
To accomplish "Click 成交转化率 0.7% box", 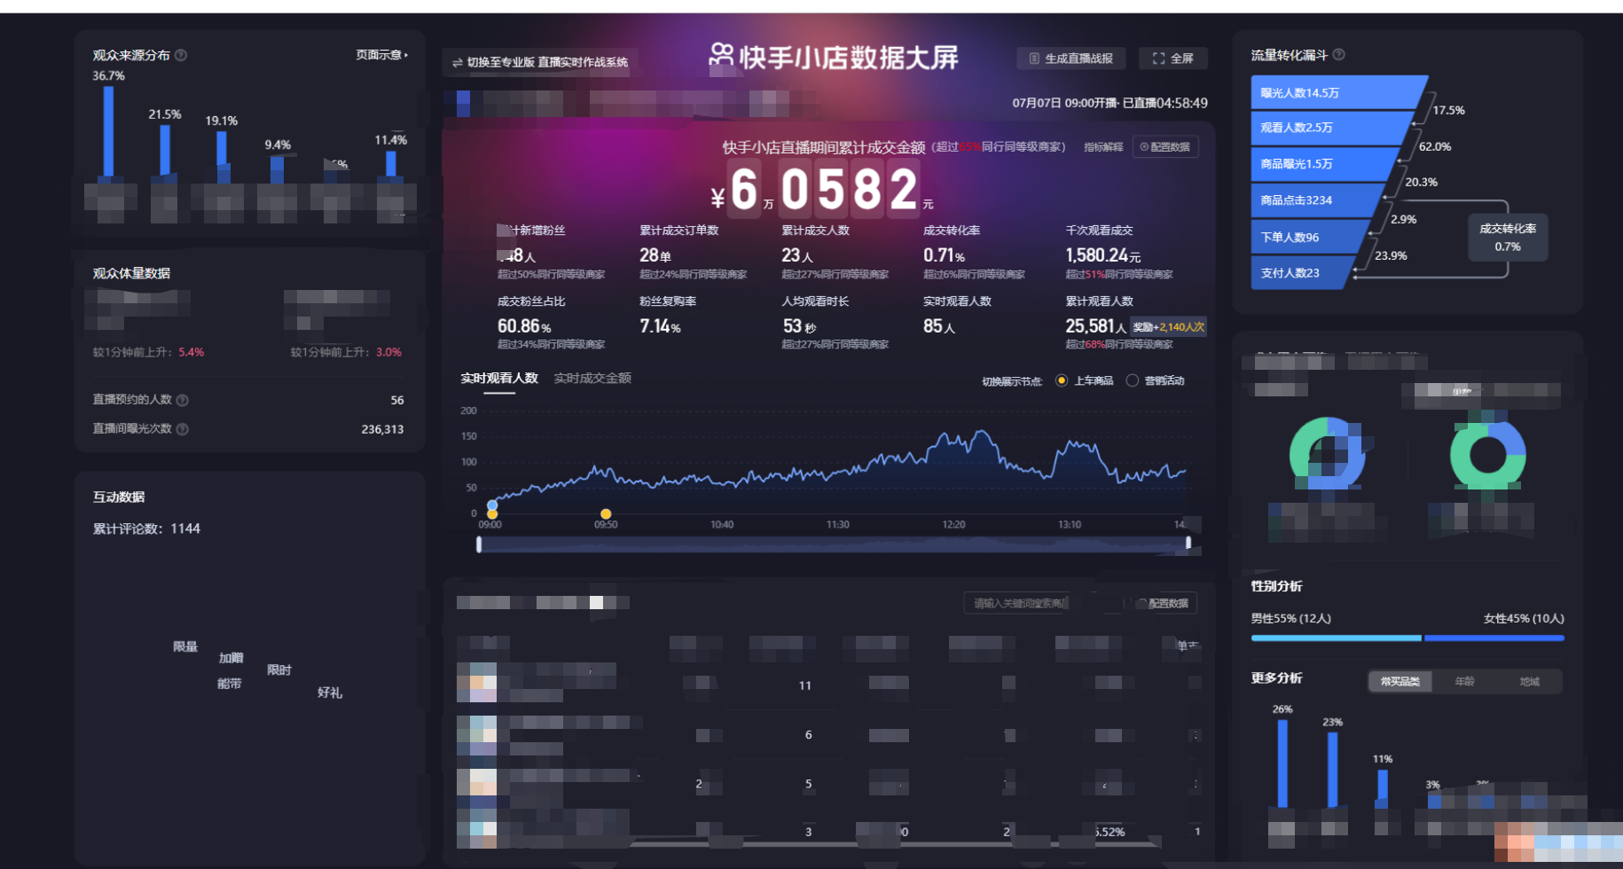I will tap(1508, 237).
